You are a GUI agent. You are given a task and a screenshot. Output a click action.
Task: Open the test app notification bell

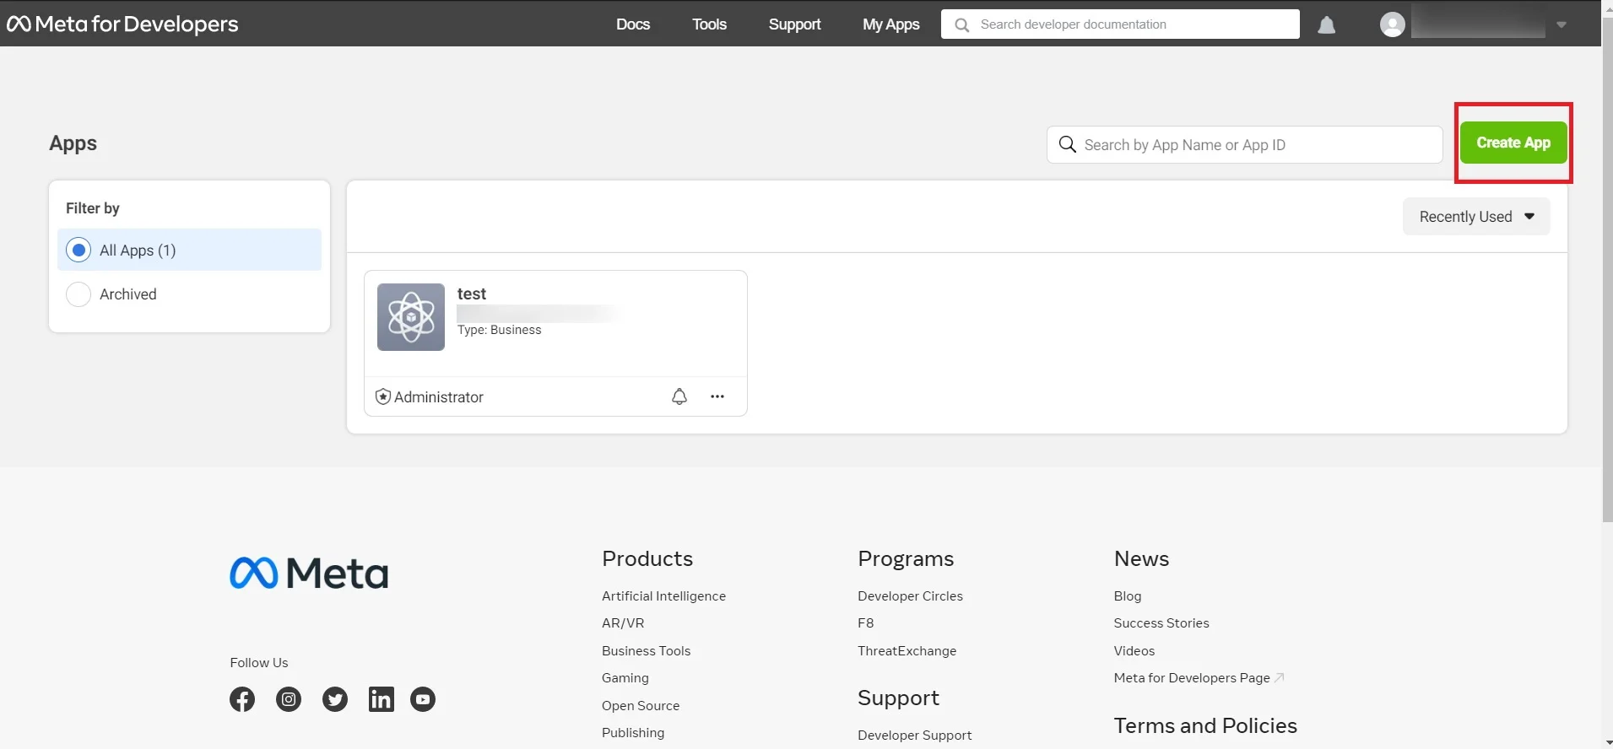(679, 396)
